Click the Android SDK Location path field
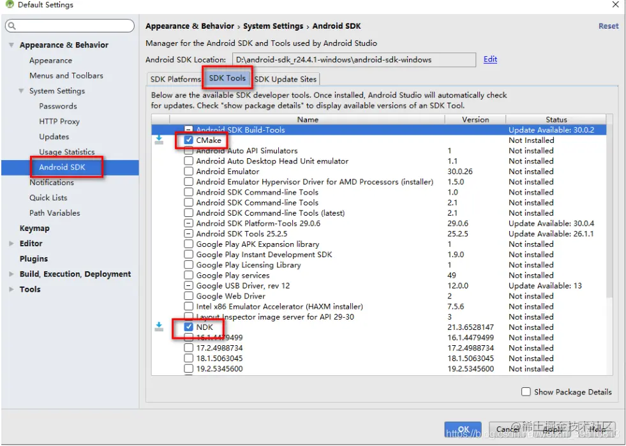 pyautogui.click(x=354, y=60)
